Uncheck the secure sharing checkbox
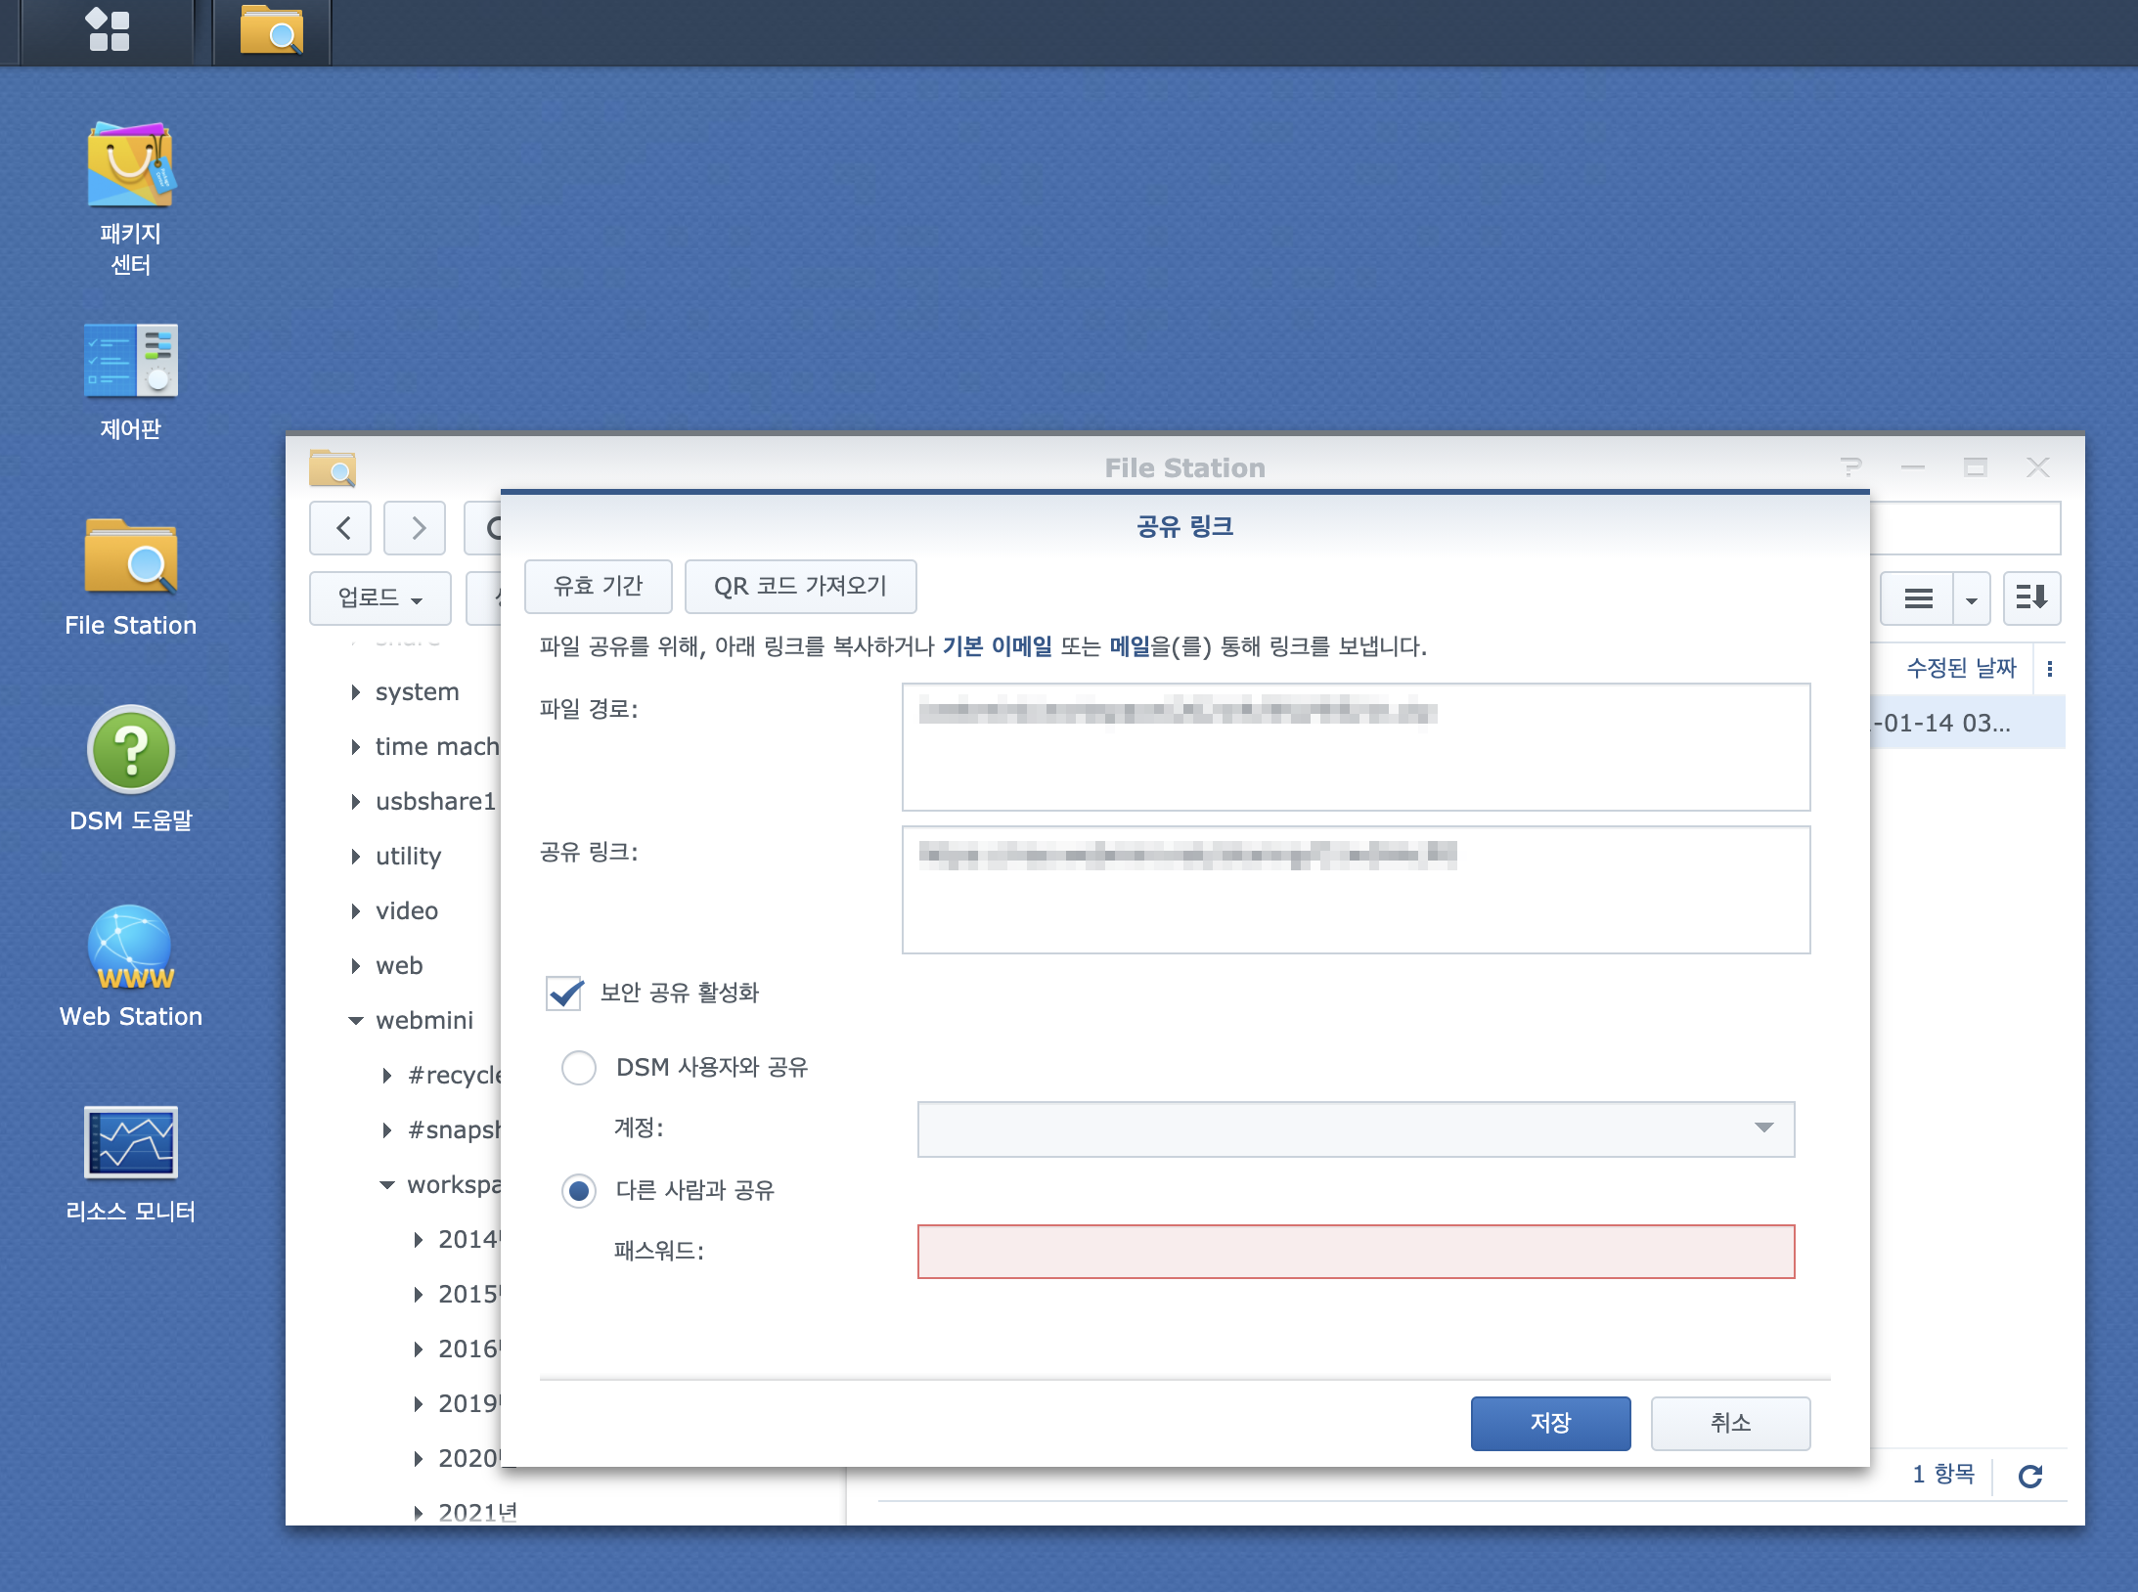The image size is (2138, 1592). (x=564, y=994)
